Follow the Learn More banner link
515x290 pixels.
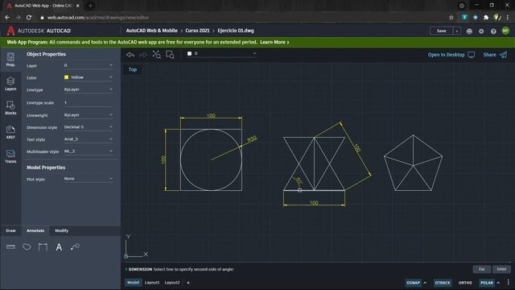[x=274, y=42]
